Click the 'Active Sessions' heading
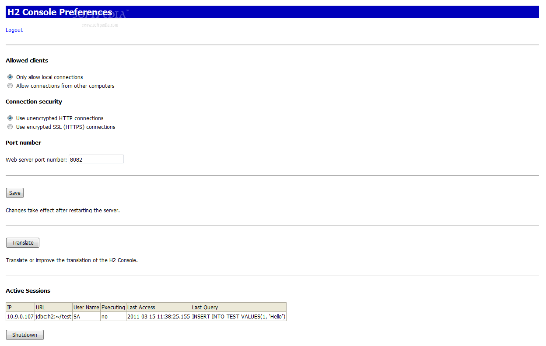The image size is (546, 346). (28, 291)
